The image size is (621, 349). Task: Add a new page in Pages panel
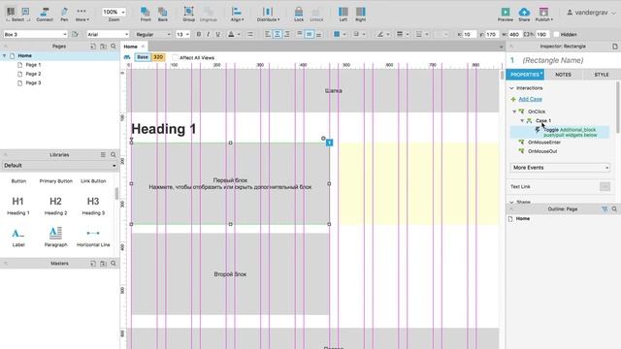93,47
